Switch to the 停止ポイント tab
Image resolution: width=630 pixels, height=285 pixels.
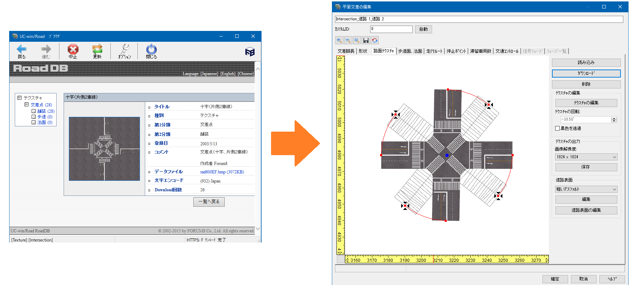coord(456,51)
